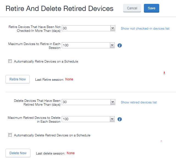Screen dimensions: 176x160
Task: Click the Cancel button
Action: pyautogui.click(x=132, y=8)
